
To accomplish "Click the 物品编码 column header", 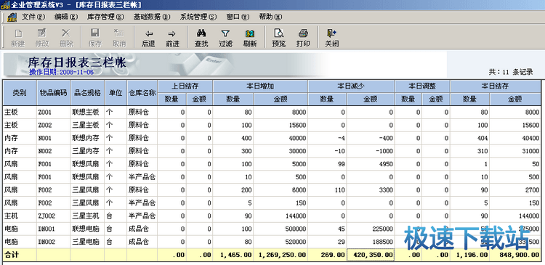I will (x=54, y=93).
